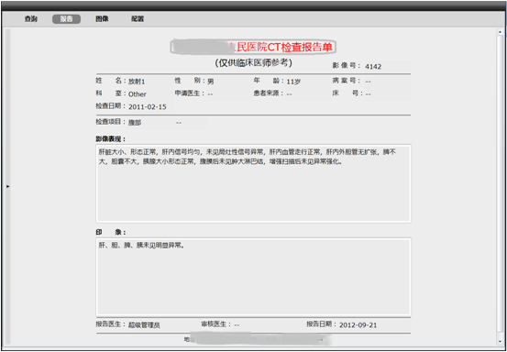
Task: Click the 患者来源 label
Action: (269, 93)
